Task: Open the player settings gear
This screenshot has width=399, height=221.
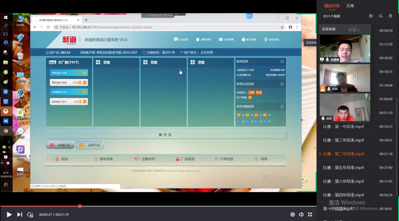Action: 293,214
